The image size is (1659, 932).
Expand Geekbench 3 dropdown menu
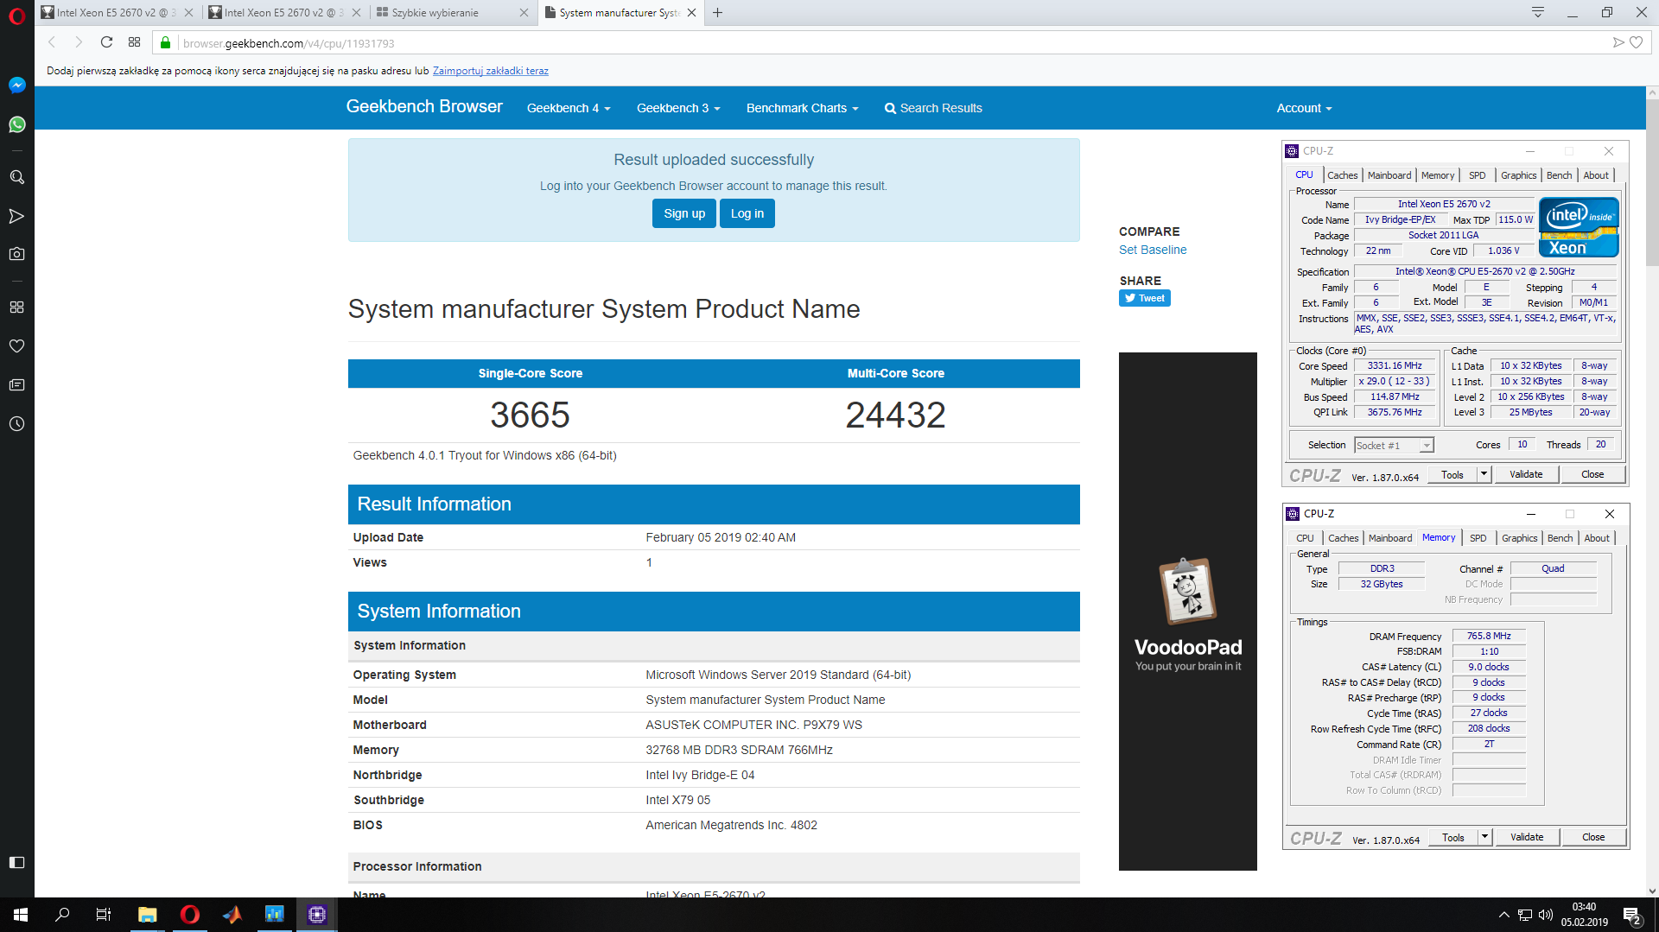(x=678, y=108)
